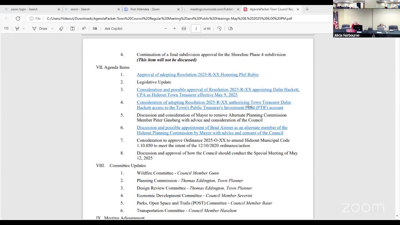This screenshot has height=225, width=400.
Task: Open Brad Airmet appointment discussion link
Action: pyautogui.click(x=212, y=130)
